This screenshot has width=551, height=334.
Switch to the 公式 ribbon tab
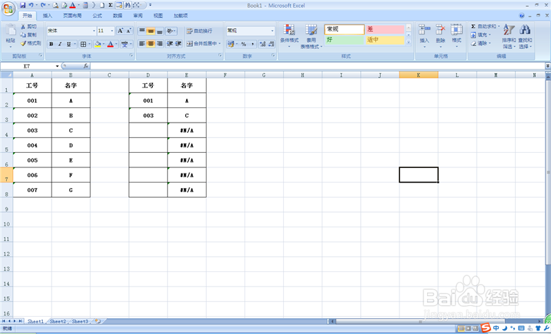tap(97, 15)
